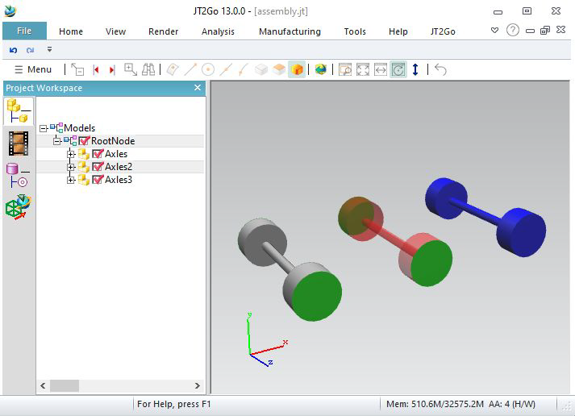Open the film strip animation panel tab
575x416 pixels.
(19, 142)
